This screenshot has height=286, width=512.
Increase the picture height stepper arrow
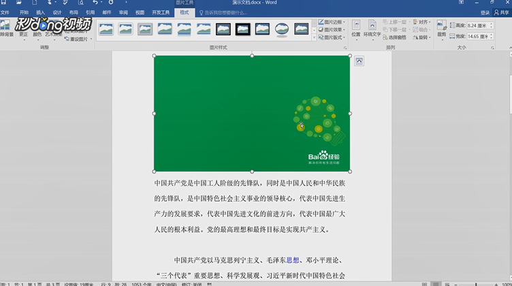click(x=491, y=24)
